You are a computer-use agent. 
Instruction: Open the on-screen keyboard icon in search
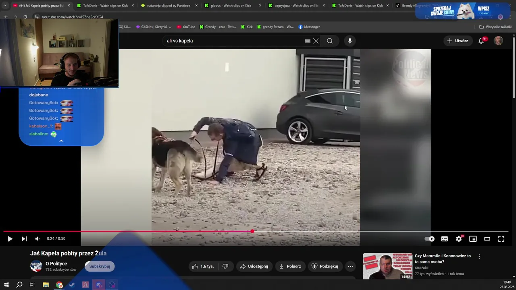click(x=308, y=41)
